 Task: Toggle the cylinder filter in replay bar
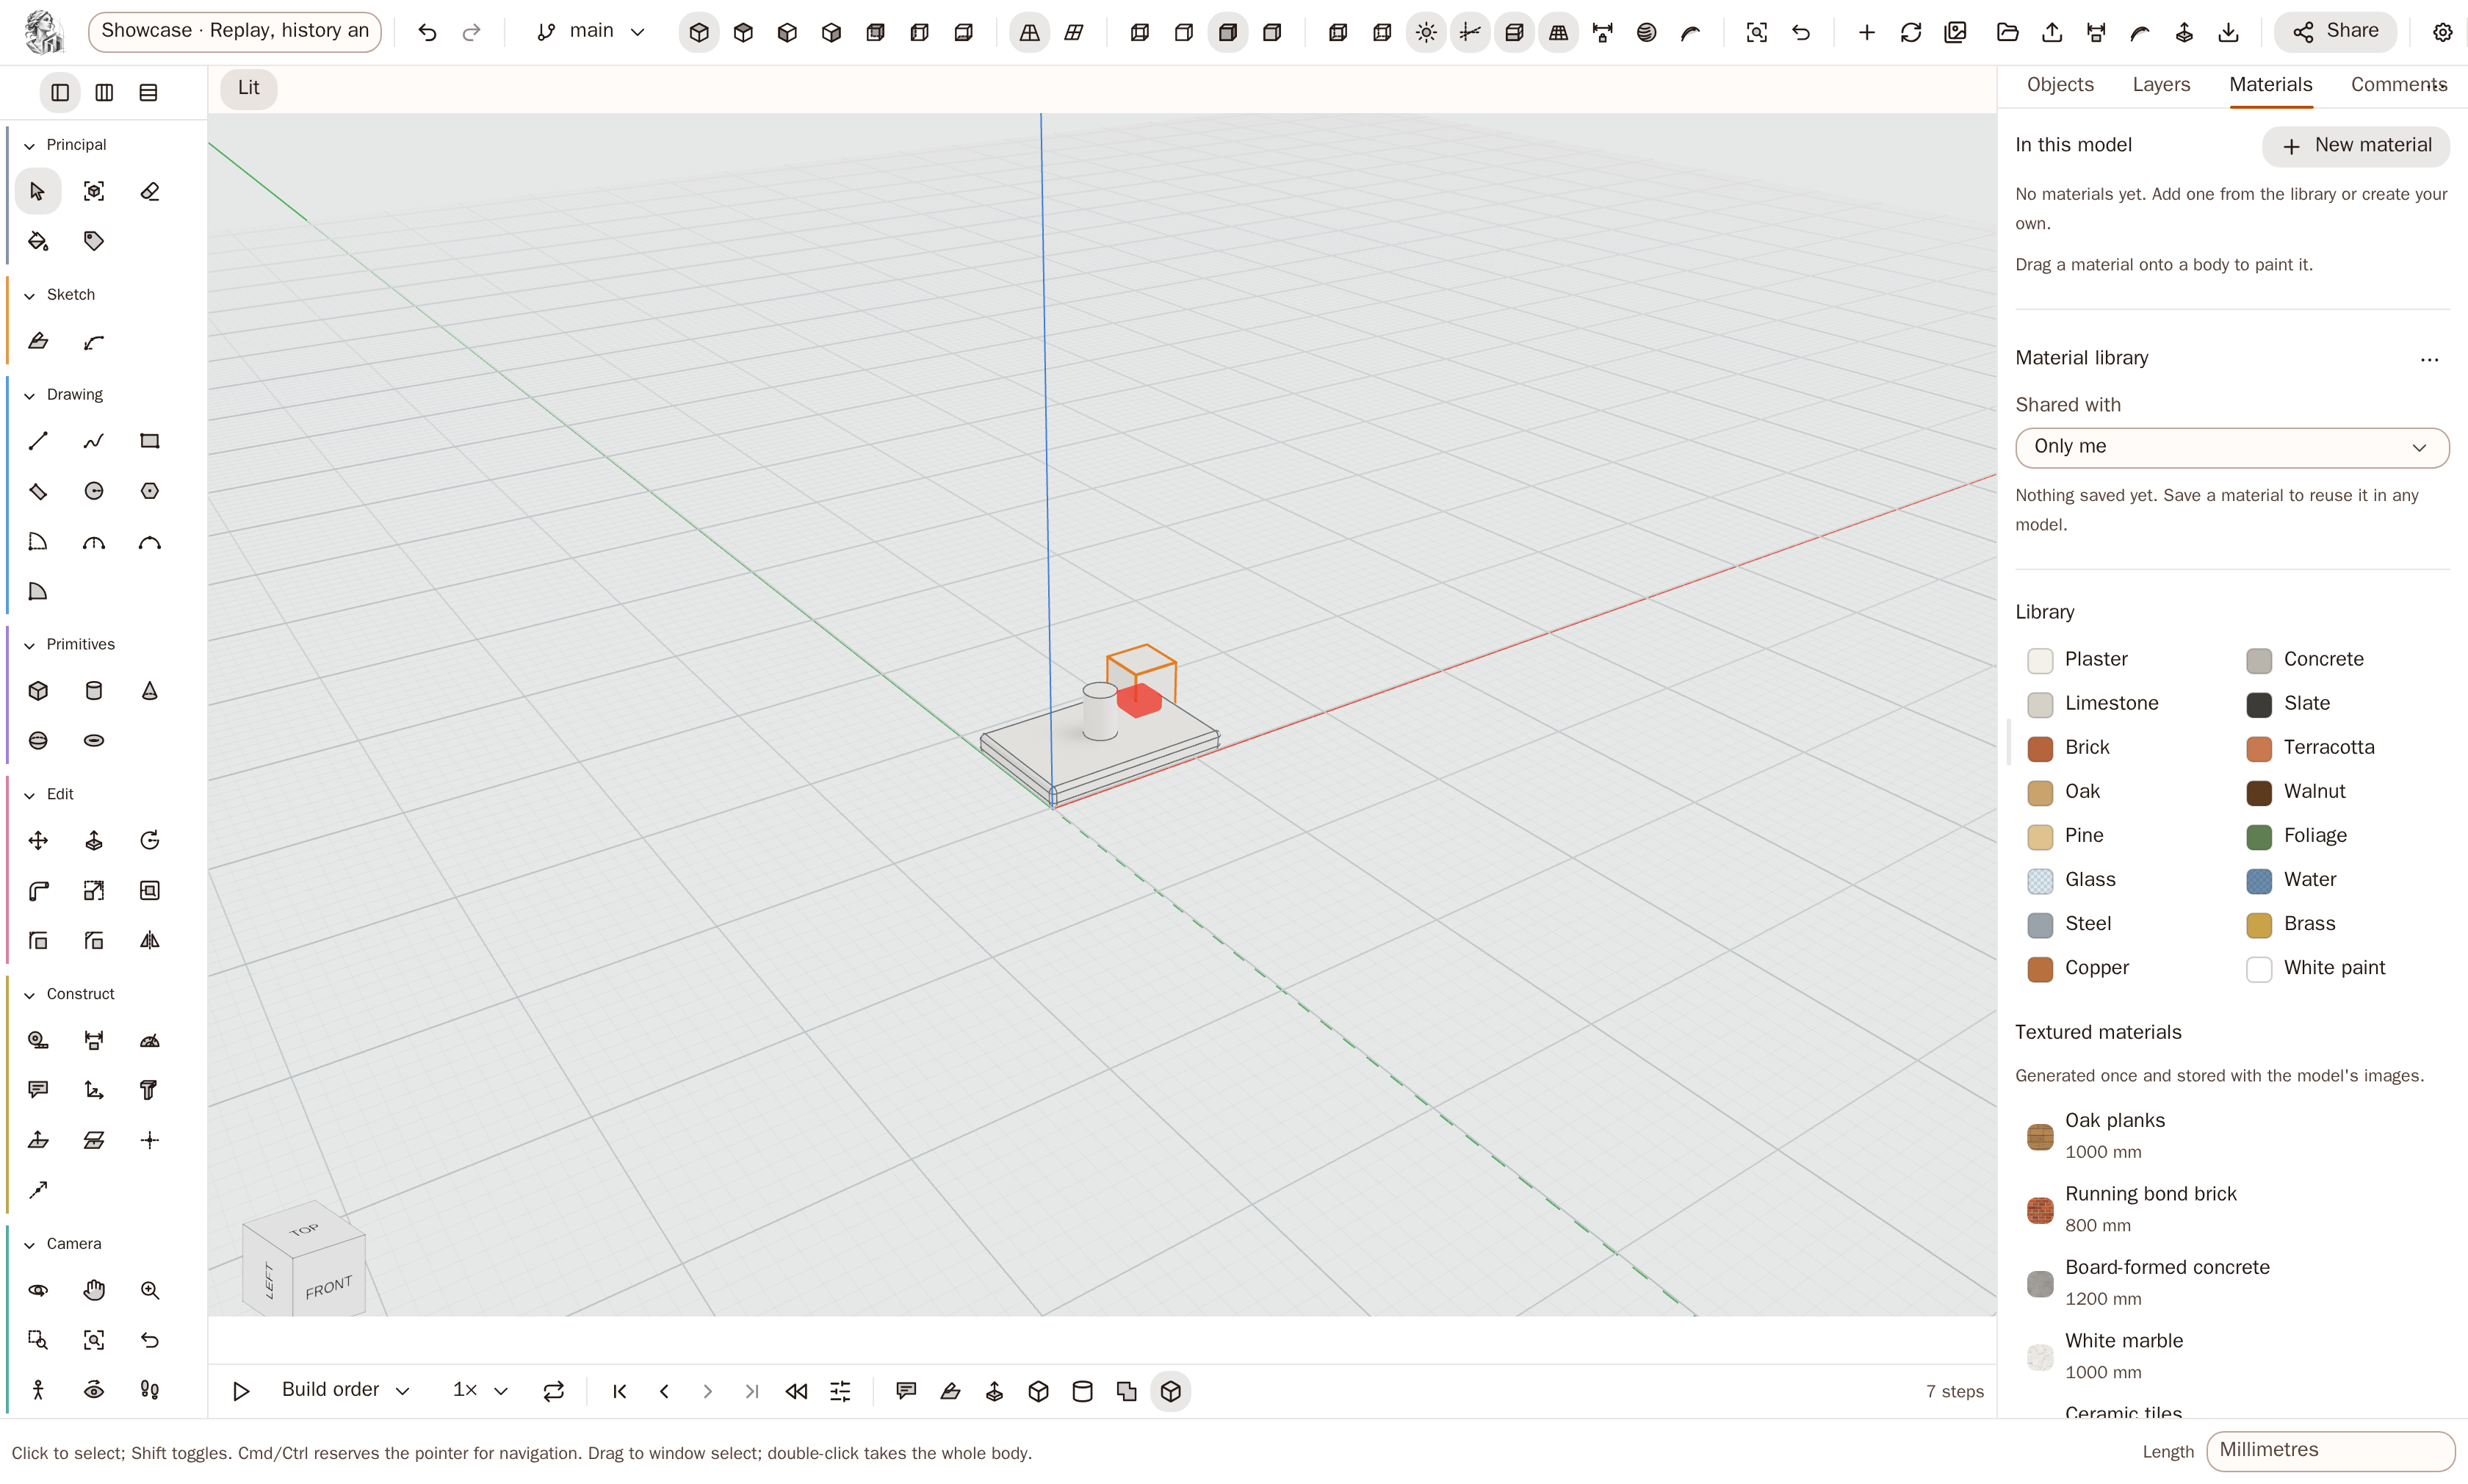(1083, 1391)
